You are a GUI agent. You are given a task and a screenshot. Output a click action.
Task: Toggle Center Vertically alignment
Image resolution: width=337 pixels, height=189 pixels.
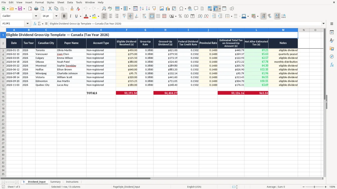(130, 16)
